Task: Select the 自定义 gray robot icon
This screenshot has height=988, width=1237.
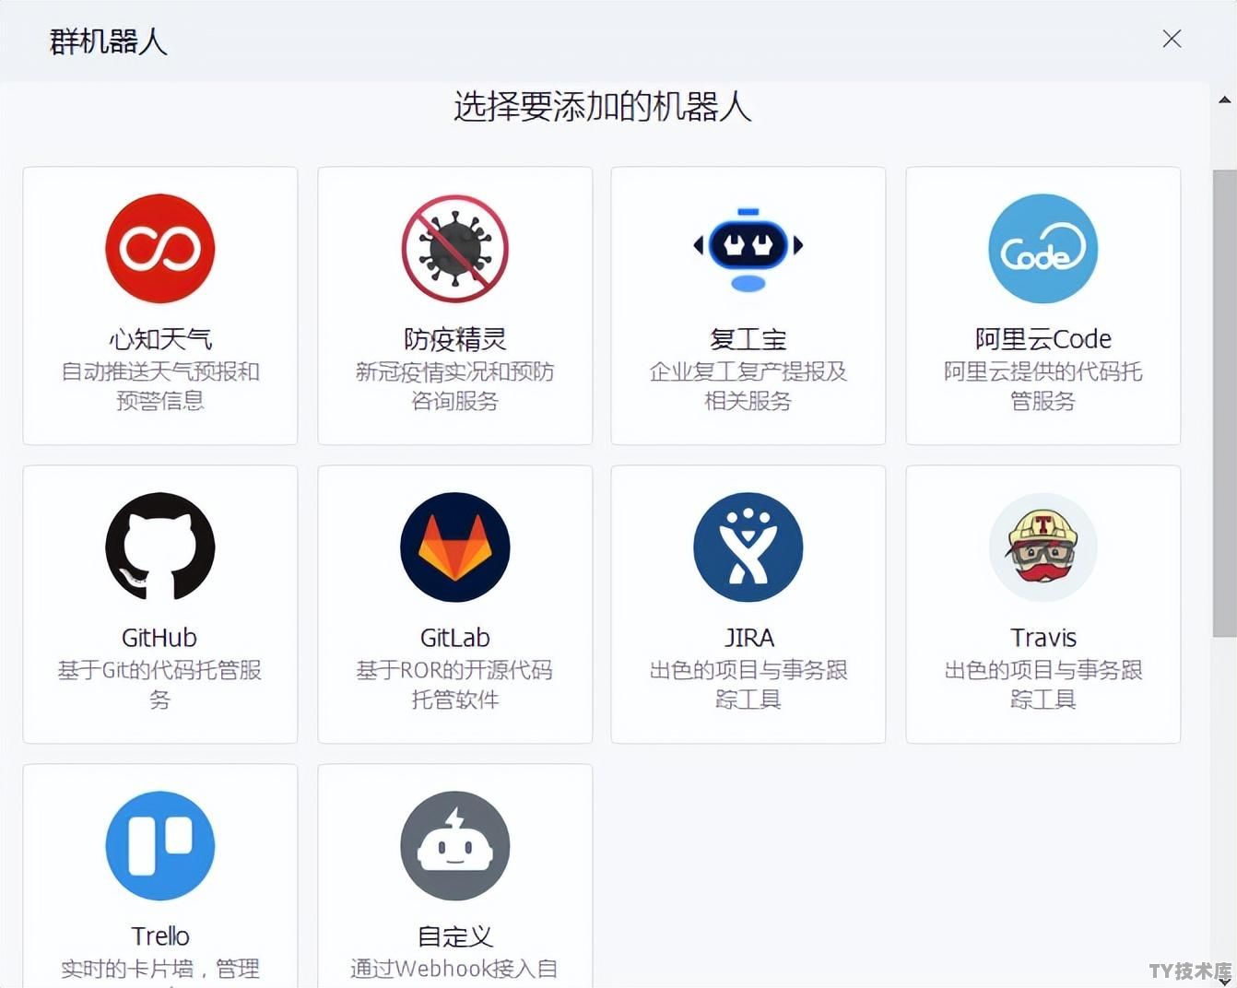Action: pos(455,846)
